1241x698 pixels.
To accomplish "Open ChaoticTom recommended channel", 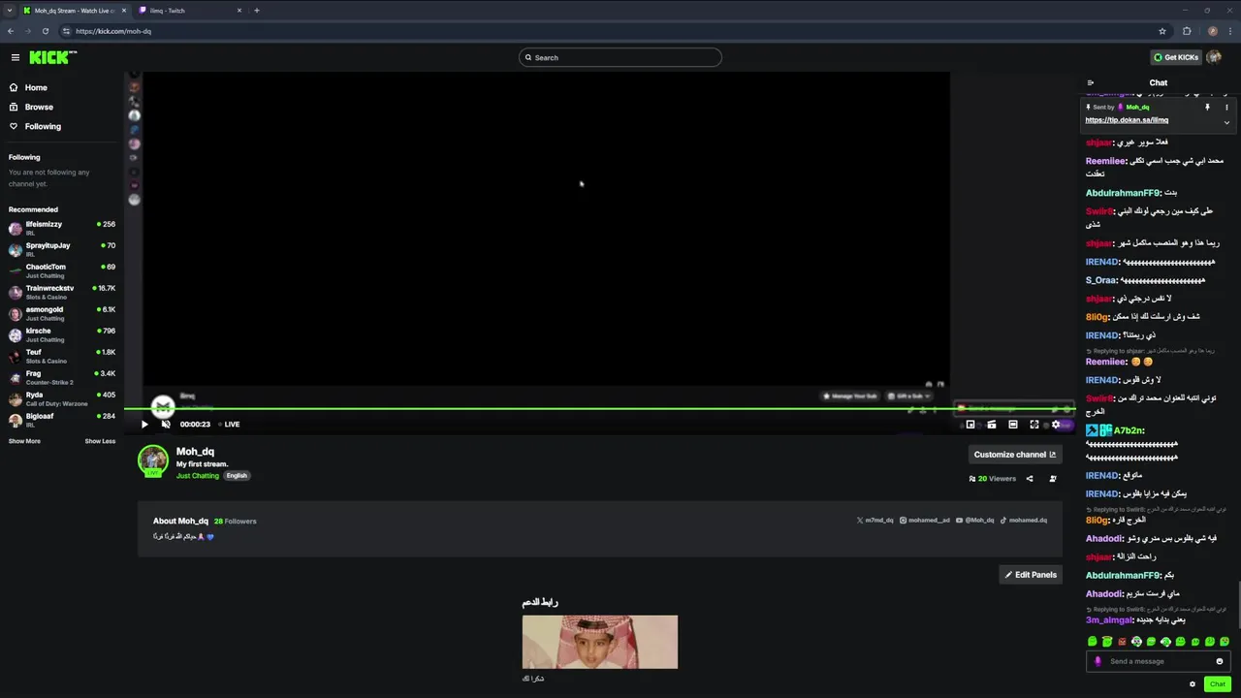I will tap(62, 270).
